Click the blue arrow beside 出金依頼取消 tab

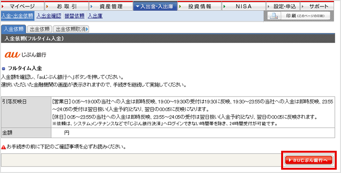pos(87,29)
